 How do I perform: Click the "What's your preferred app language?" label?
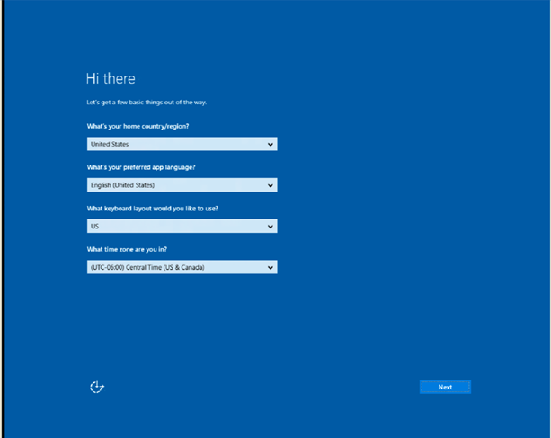(x=141, y=167)
